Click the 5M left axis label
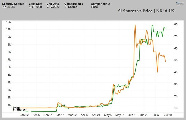186x120 pixels. click(10, 75)
